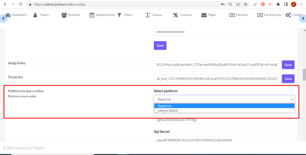Screen dimensions: 306x155
Task: Click the padlock site info icon
Action: point(30,4)
